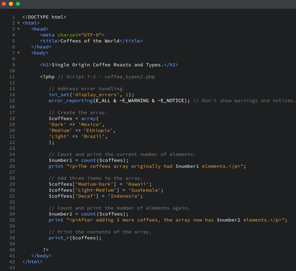Screen dimensions: 296x271
Task: Click the 'Brazil' string value
Action: 93,137
